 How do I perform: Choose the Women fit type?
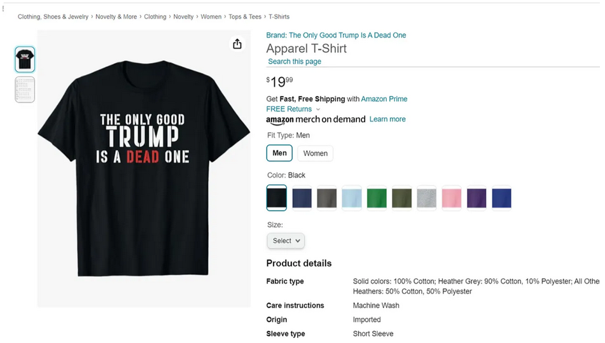pyautogui.click(x=315, y=153)
